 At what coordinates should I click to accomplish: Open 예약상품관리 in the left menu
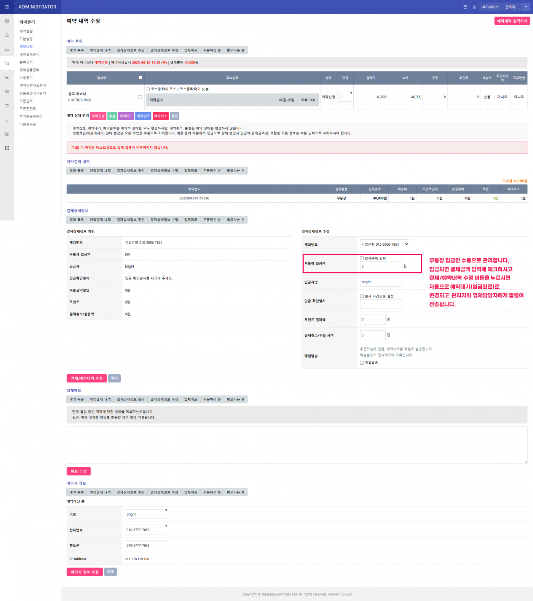point(29,70)
